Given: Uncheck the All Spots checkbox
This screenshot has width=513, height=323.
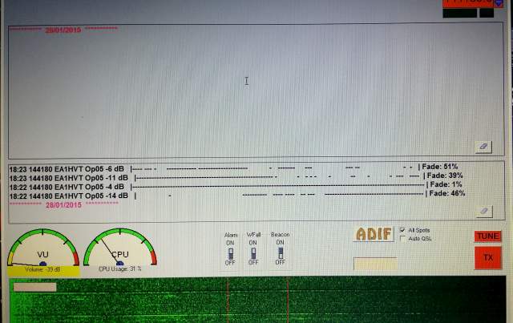Looking at the screenshot, I should pyautogui.click(x=402, y=230).
